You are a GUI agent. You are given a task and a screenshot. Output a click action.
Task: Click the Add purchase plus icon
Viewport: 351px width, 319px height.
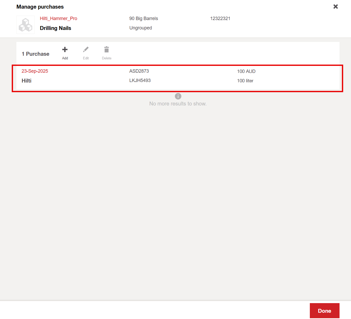pos(65,50)
